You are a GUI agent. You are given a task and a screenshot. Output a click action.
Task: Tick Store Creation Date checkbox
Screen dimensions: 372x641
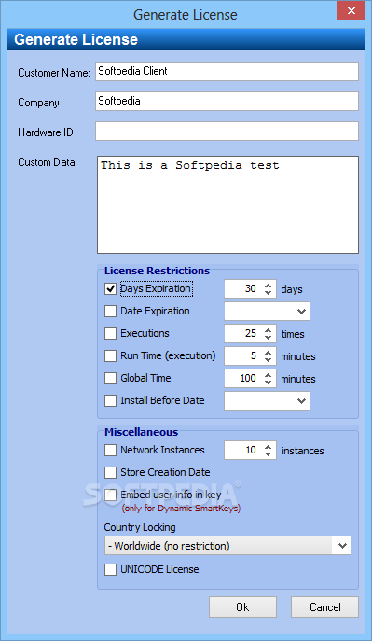110,473
